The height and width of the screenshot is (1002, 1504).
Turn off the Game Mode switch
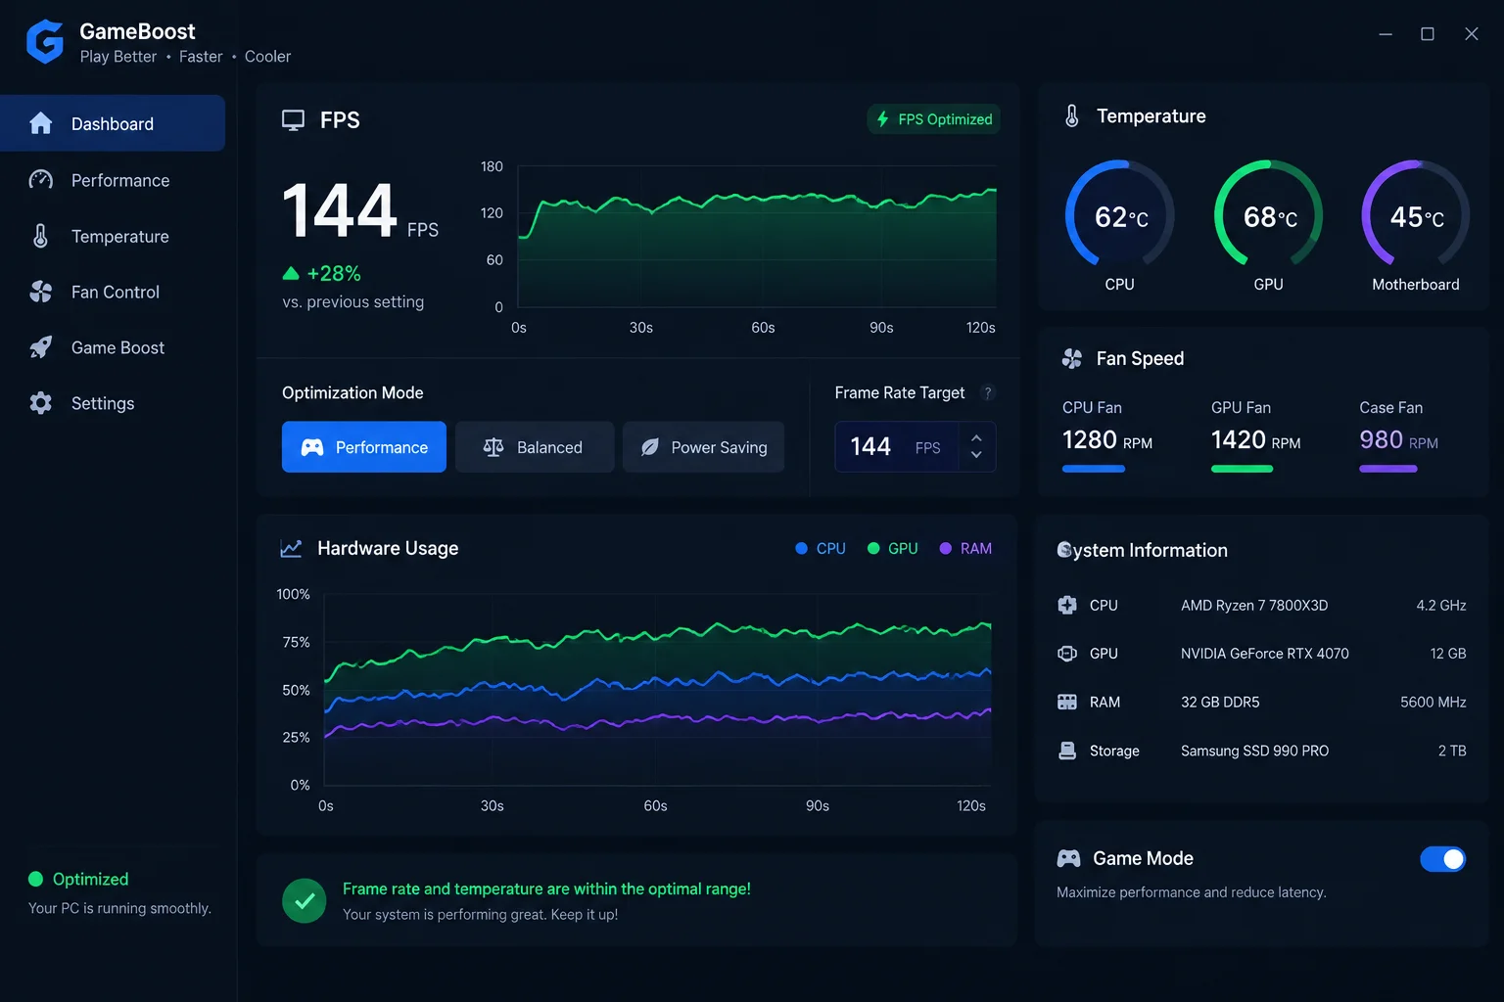pos(1442,859)
